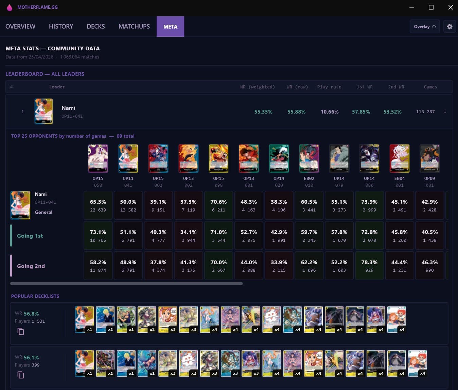Click the 73.9% matchup cell against OP14 080
The height and width of the screenshot is (390, 458).
point(369,205)
